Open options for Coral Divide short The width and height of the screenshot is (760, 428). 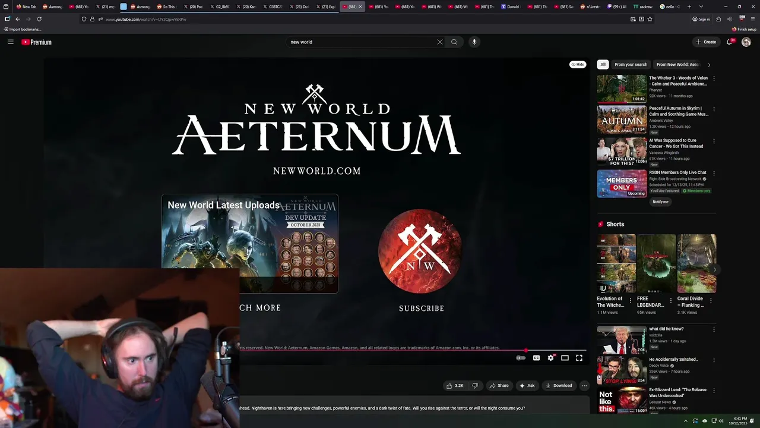pos(711,300)
